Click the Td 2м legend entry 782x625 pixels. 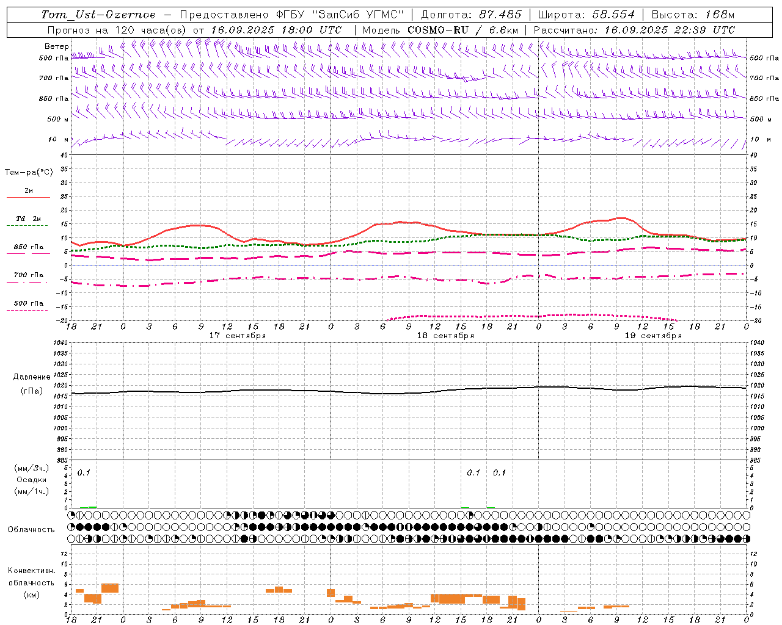[29, 219]
